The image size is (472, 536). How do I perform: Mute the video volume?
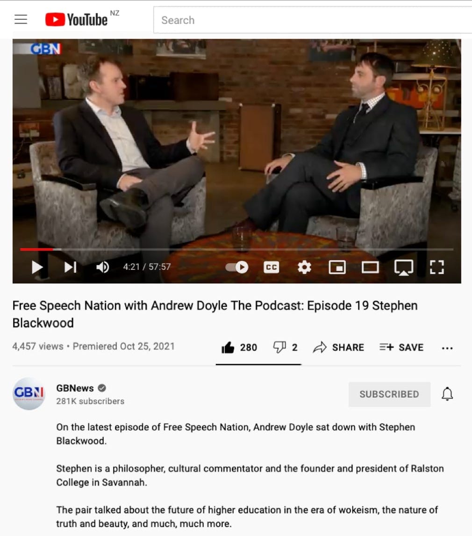click(x=102, y=267)
